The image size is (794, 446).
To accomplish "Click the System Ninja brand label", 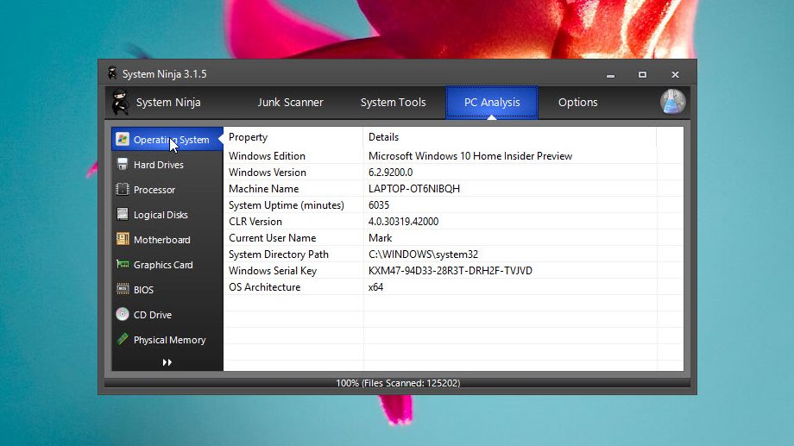I will tap(168, 103).
